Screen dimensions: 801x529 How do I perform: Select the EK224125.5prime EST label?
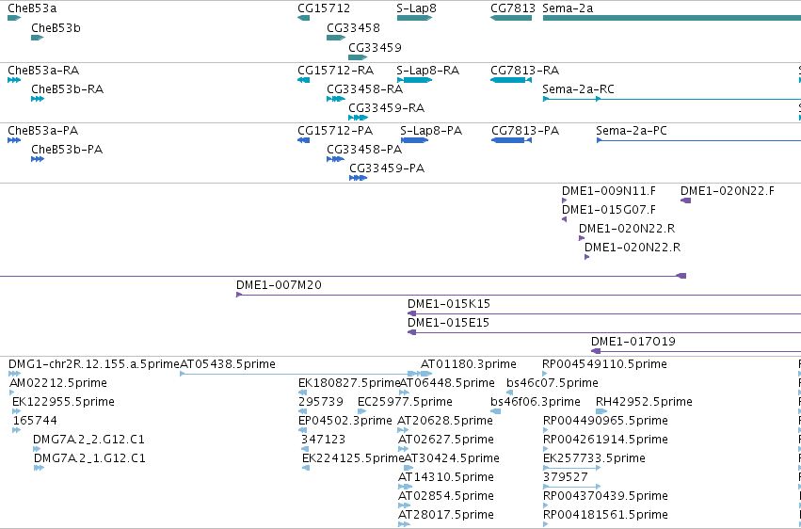click(354, 459)
